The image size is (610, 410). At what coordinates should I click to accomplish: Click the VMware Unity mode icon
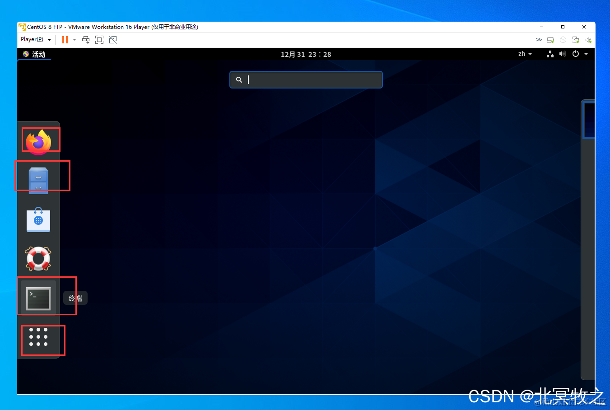113,40
